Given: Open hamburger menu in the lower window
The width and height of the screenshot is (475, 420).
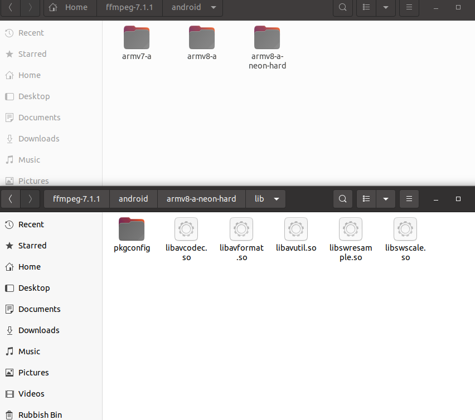Looking at the screenshot, I should point(409,199).
